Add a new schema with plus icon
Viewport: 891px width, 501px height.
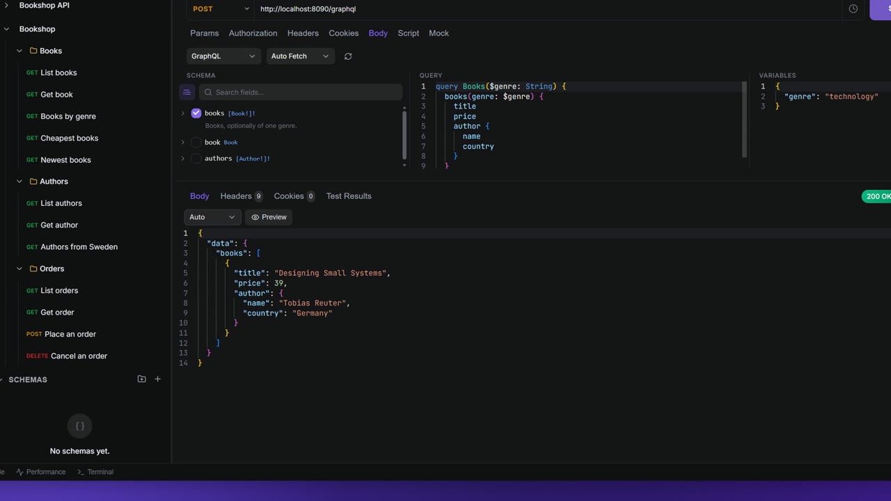pyautogui.click(x=157, y=379)
